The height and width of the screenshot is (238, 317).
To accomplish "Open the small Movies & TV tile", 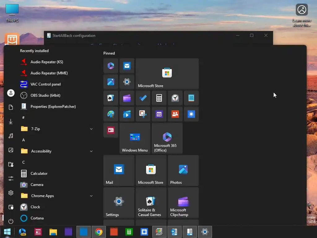I will click(127, 114).
